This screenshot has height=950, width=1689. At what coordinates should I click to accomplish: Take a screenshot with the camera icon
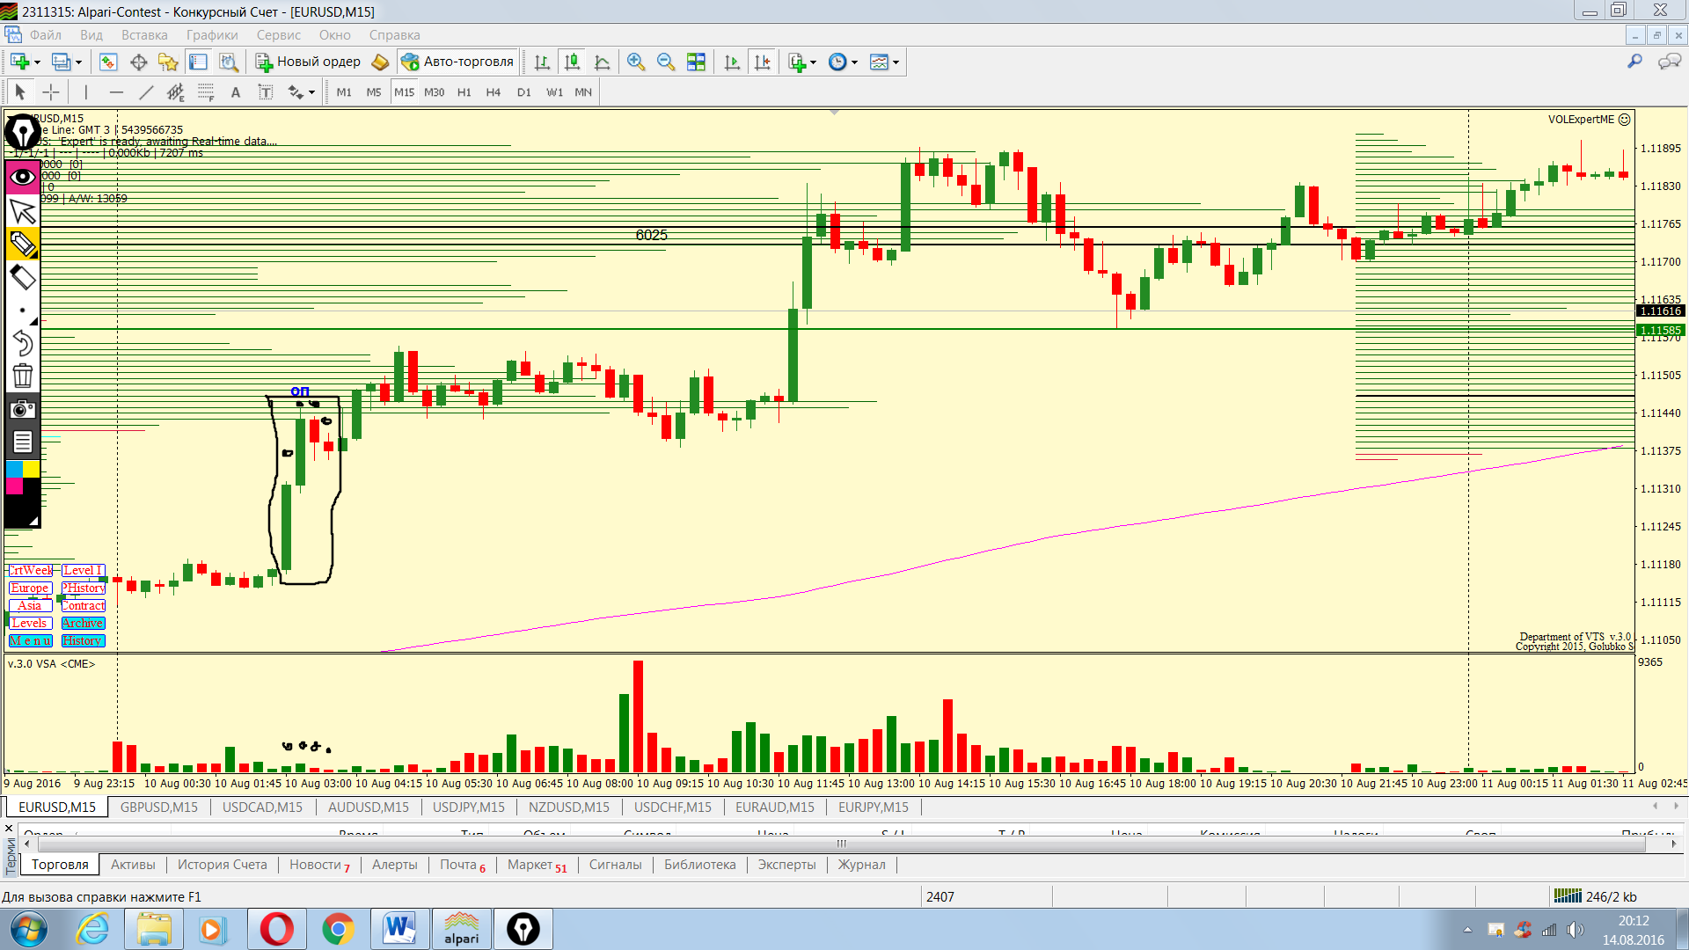pyautogui.click(x=22, y=409)
